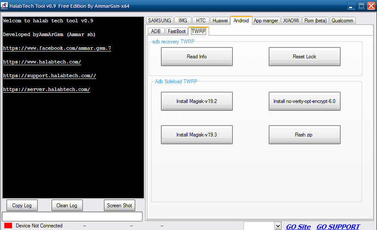Take a capture with Screen Shot button
Image resolution: width=377 pixels, height=230 pixels.
[119, 206]
